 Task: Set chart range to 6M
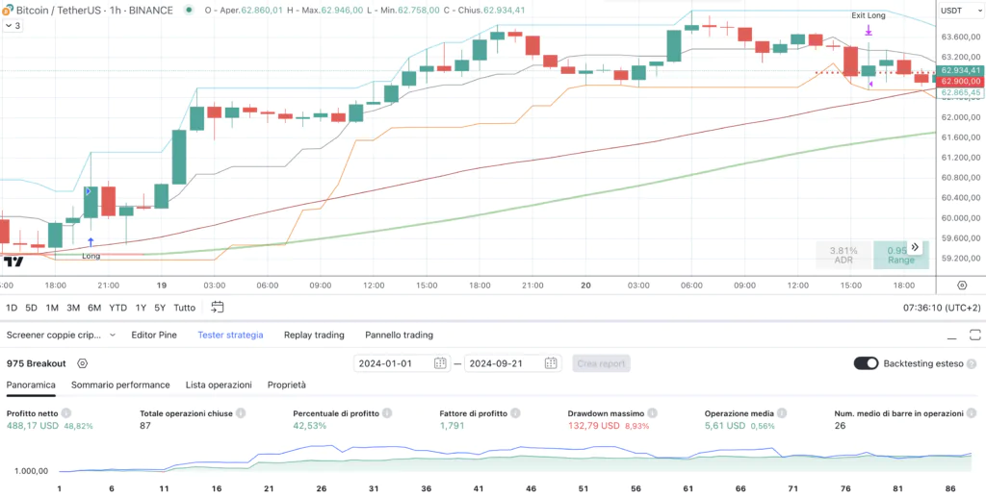pos(94,308)
